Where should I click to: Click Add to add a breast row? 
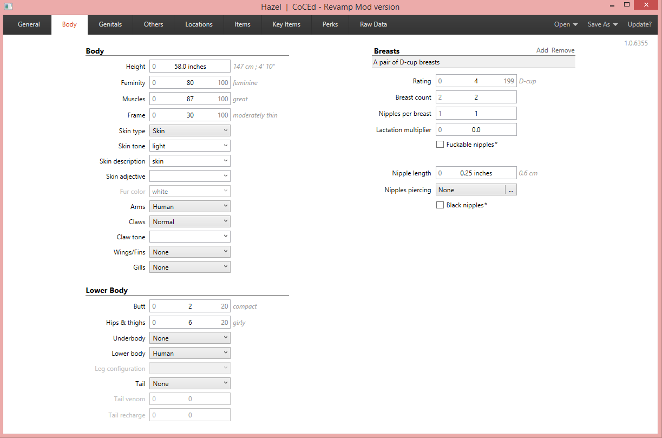coord(542,50)
